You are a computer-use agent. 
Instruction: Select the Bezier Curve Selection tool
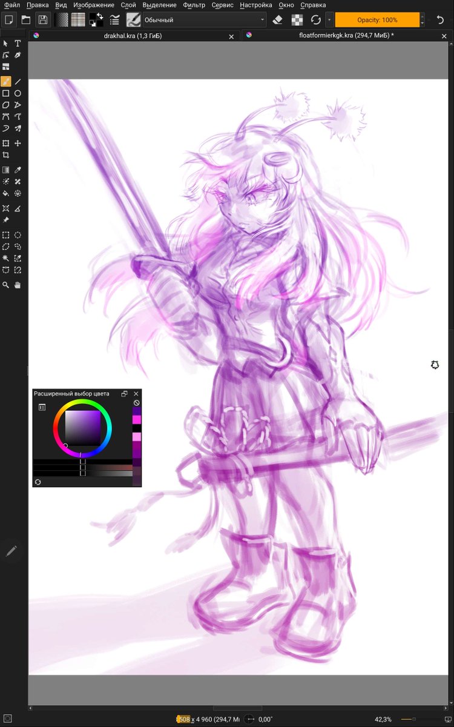[5, 270]
